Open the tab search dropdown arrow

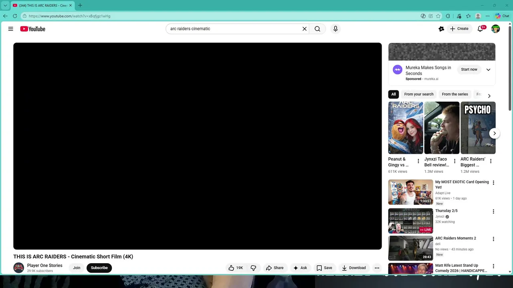(5, 5)
